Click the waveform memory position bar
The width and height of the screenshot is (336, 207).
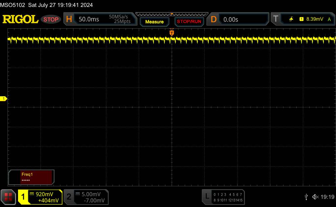[172, 14]
